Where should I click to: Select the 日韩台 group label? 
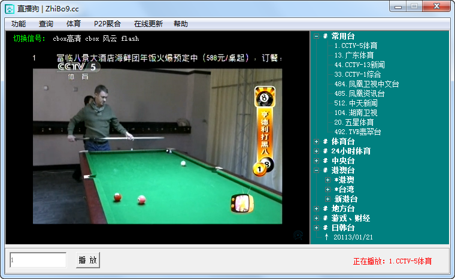[x=339, y=228]
